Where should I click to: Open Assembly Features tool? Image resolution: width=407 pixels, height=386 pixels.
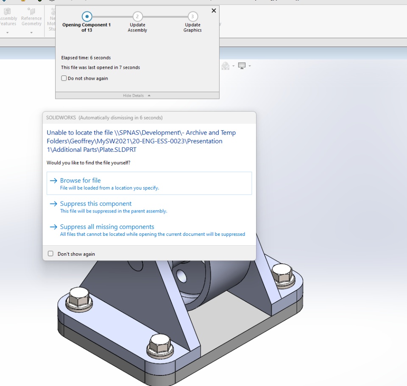[8, 17]
